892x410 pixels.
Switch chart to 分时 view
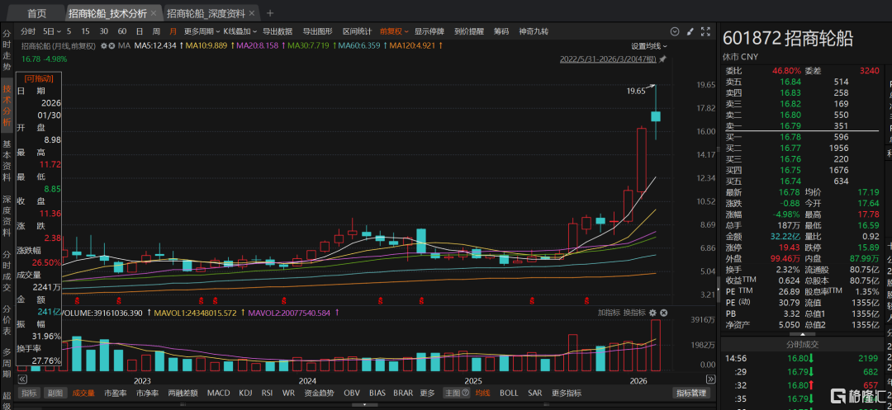point(28,31)
